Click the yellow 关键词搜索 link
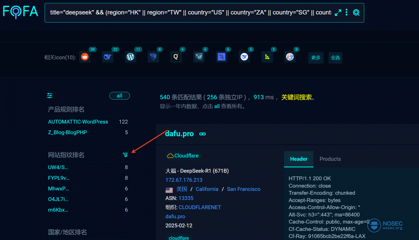Image resolution: width=419 pixels, height=240 pixels. (x=297, y=97)
